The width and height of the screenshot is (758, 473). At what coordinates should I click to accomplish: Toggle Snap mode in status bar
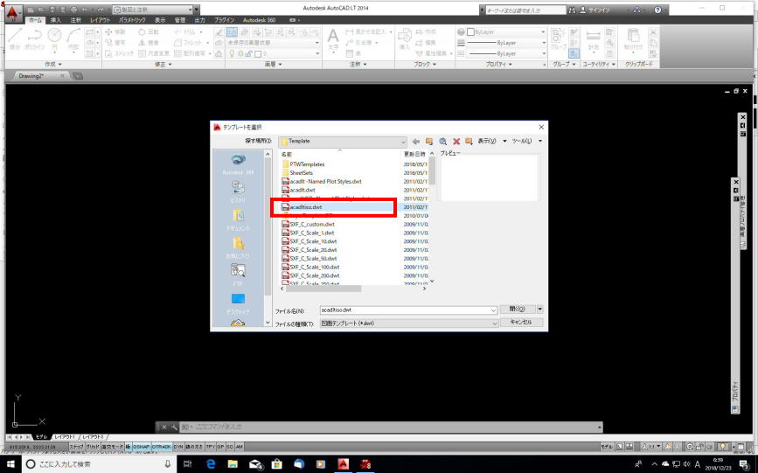point(76,447)
